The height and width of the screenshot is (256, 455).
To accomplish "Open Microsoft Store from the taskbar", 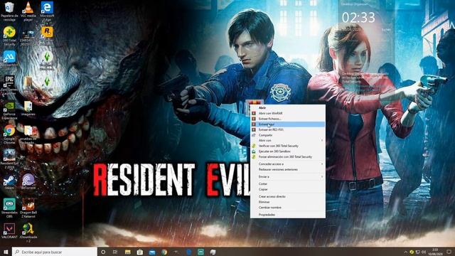I will click(139, 252).
